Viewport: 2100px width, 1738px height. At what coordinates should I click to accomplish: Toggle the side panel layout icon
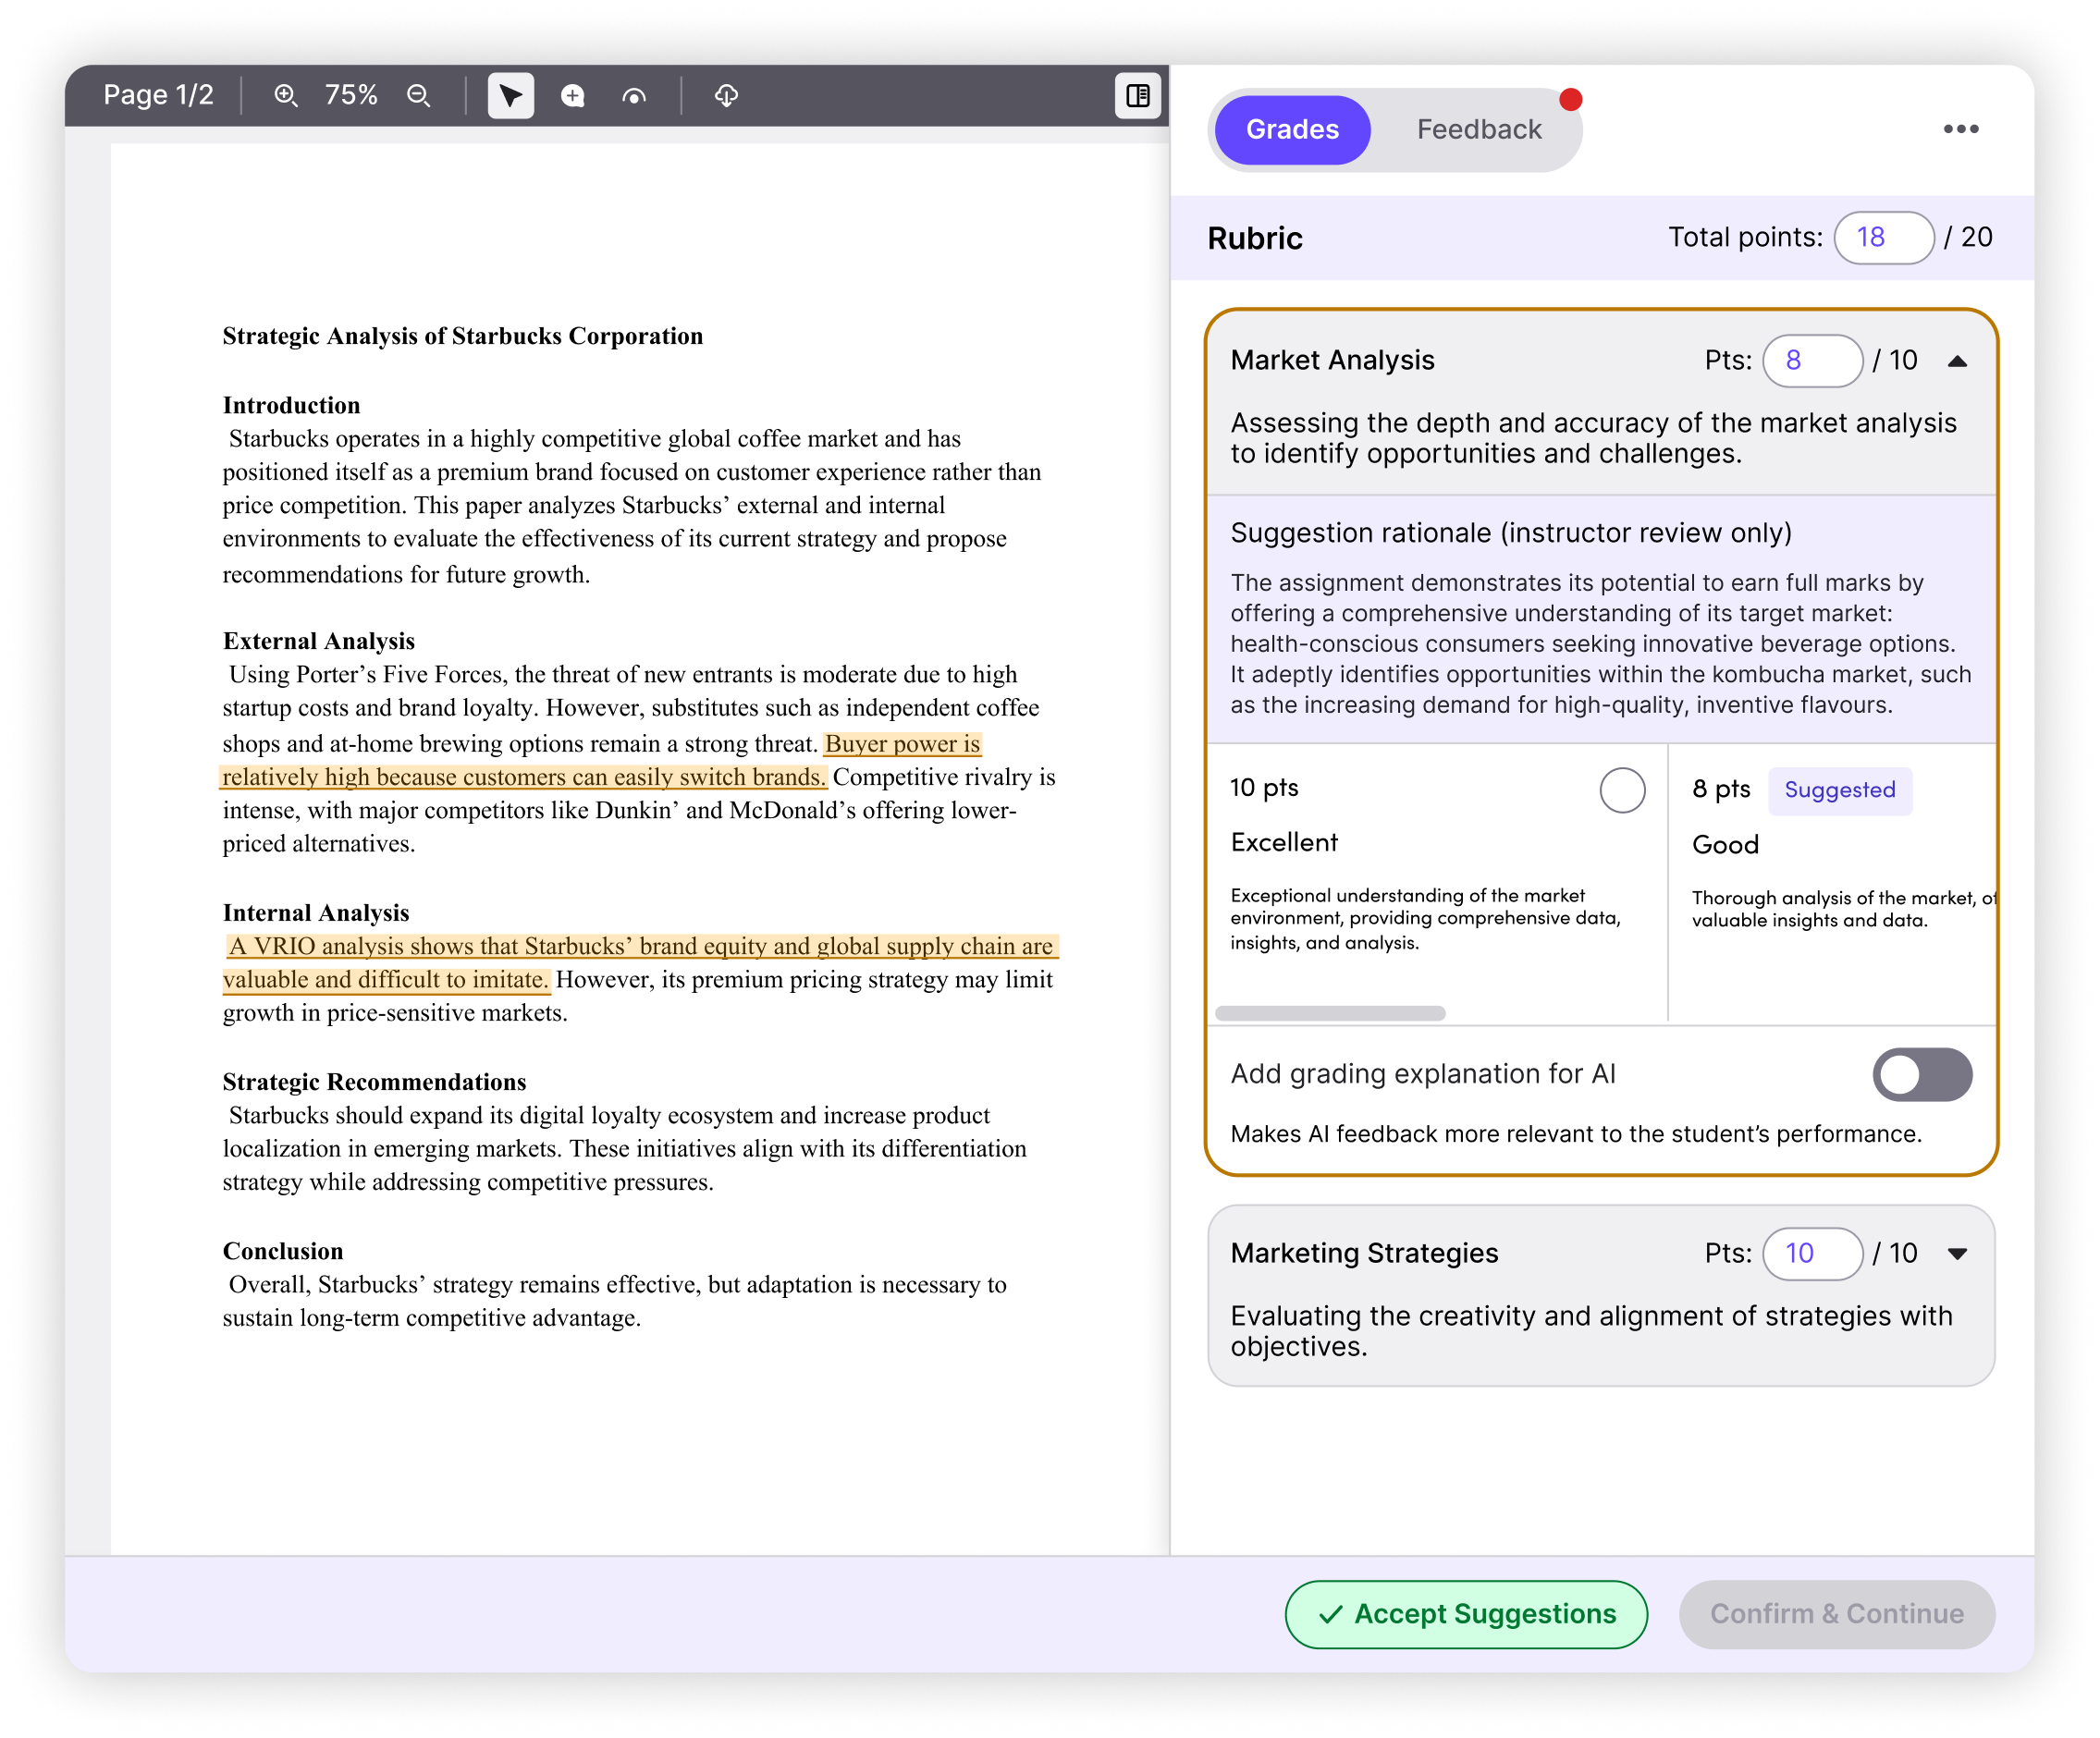pos(1137,96)
